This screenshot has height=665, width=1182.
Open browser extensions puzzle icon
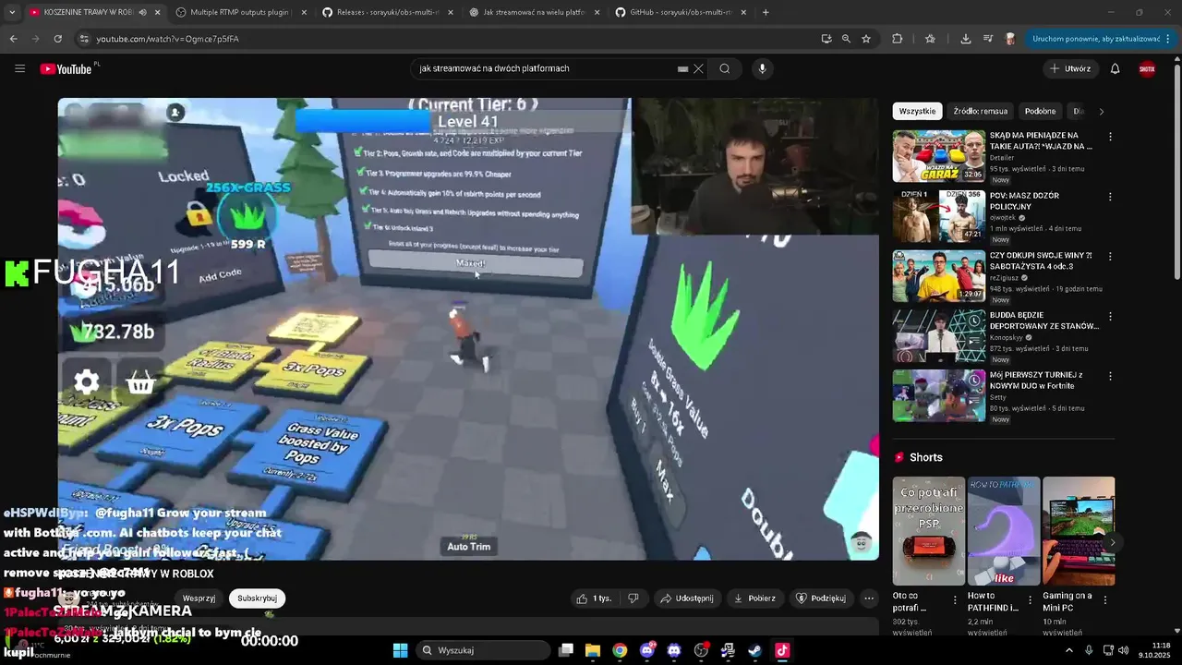pos(897,39)
